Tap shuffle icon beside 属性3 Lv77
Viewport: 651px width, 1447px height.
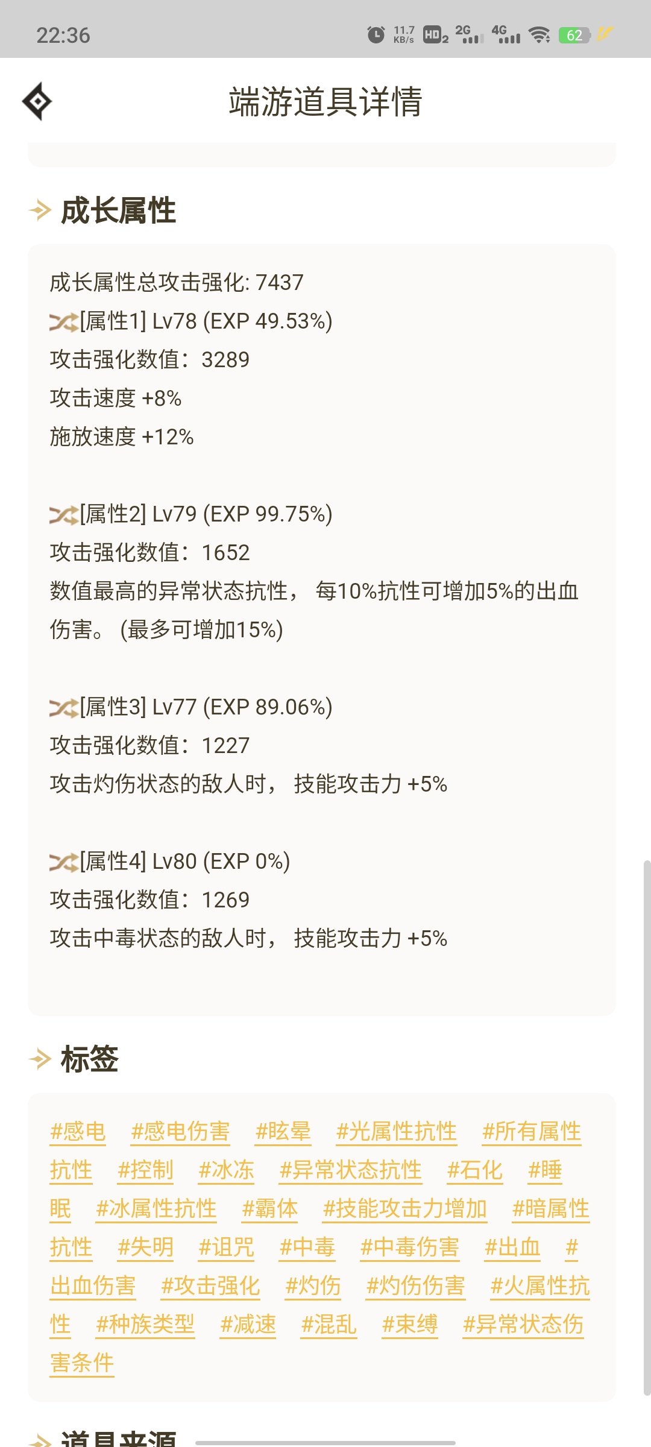(64, 708)
